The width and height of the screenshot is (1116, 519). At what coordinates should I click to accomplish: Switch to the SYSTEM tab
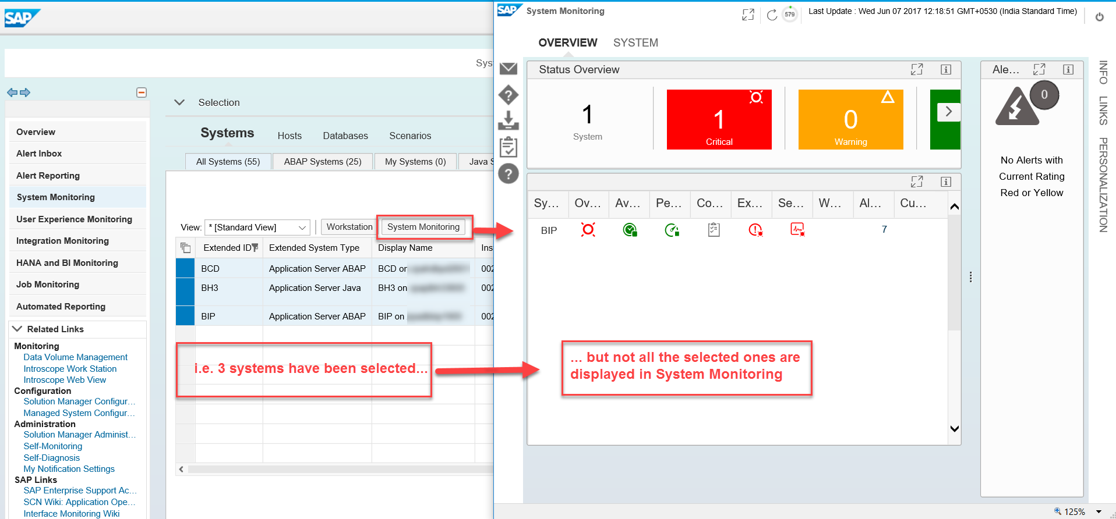pyautogui.click(x=635, y=42)
